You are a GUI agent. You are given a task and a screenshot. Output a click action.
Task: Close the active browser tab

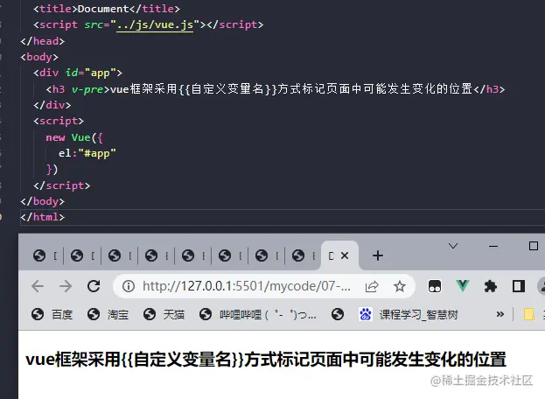[x=345, y=255]
